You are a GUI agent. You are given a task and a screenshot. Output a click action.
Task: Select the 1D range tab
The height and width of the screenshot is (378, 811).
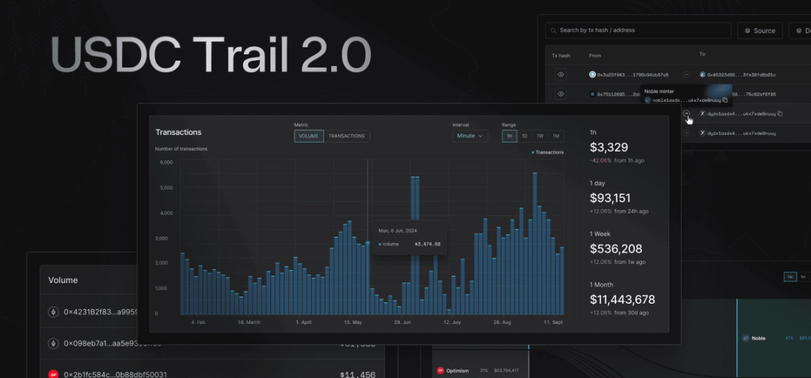coord(524,136)
